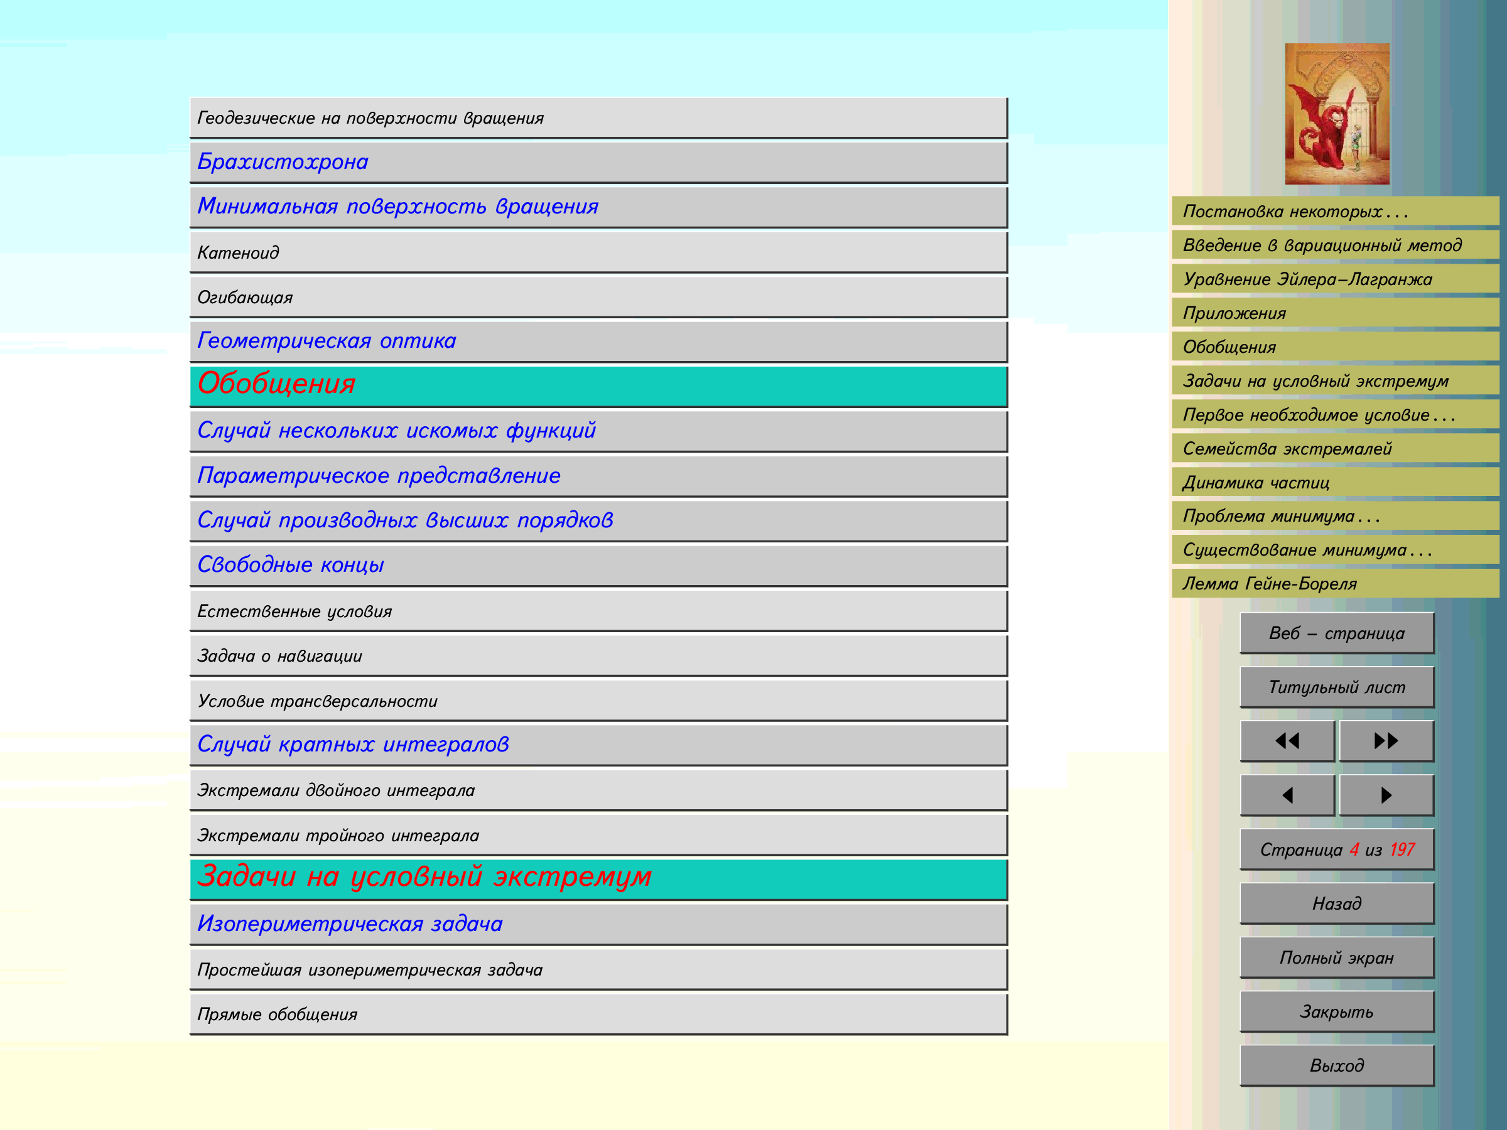Open Лемма Гейне-Бореля sidebar item

(x=1269, y=584)
